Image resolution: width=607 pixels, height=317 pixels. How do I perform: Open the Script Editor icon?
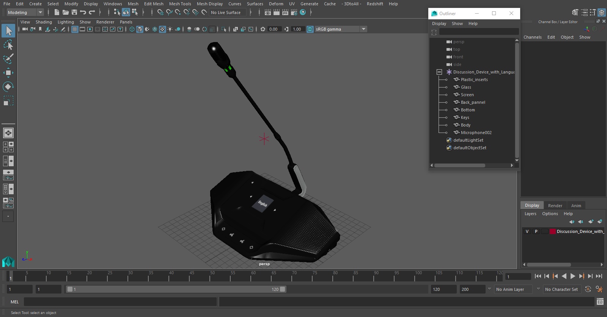(600, 302)
